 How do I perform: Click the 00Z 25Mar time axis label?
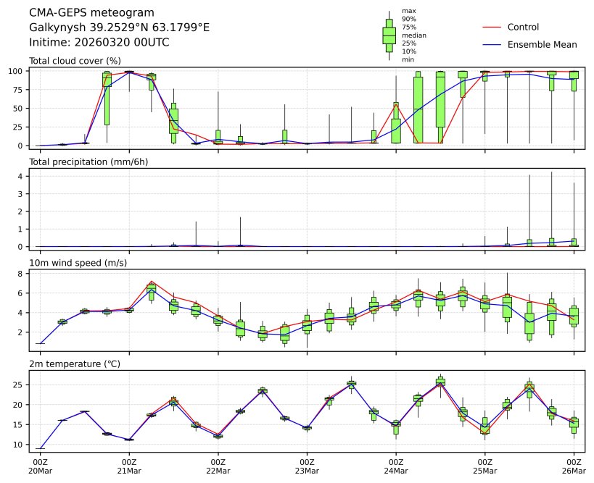[485, 466]
